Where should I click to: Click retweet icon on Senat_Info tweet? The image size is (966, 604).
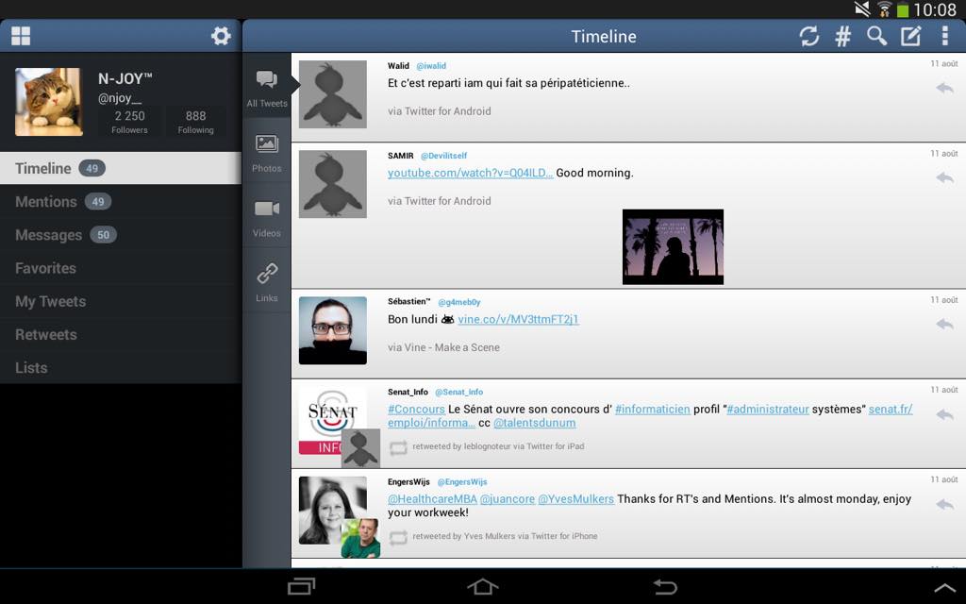tap(398, 447)
